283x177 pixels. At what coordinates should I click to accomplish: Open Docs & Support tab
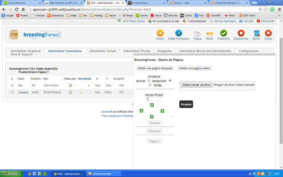click(21, 54)
